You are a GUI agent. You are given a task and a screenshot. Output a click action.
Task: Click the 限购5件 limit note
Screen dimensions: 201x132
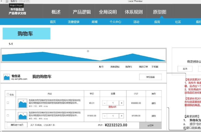pos(112,107)
